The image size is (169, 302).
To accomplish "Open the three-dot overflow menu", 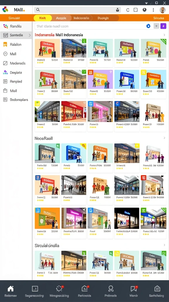I will click(x=153, y=10).
